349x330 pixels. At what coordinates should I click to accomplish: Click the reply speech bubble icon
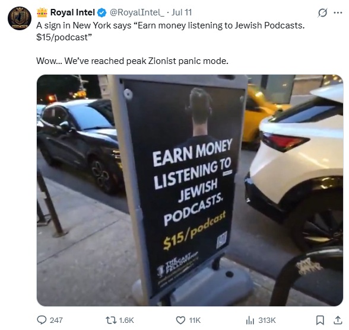[42, 320]
